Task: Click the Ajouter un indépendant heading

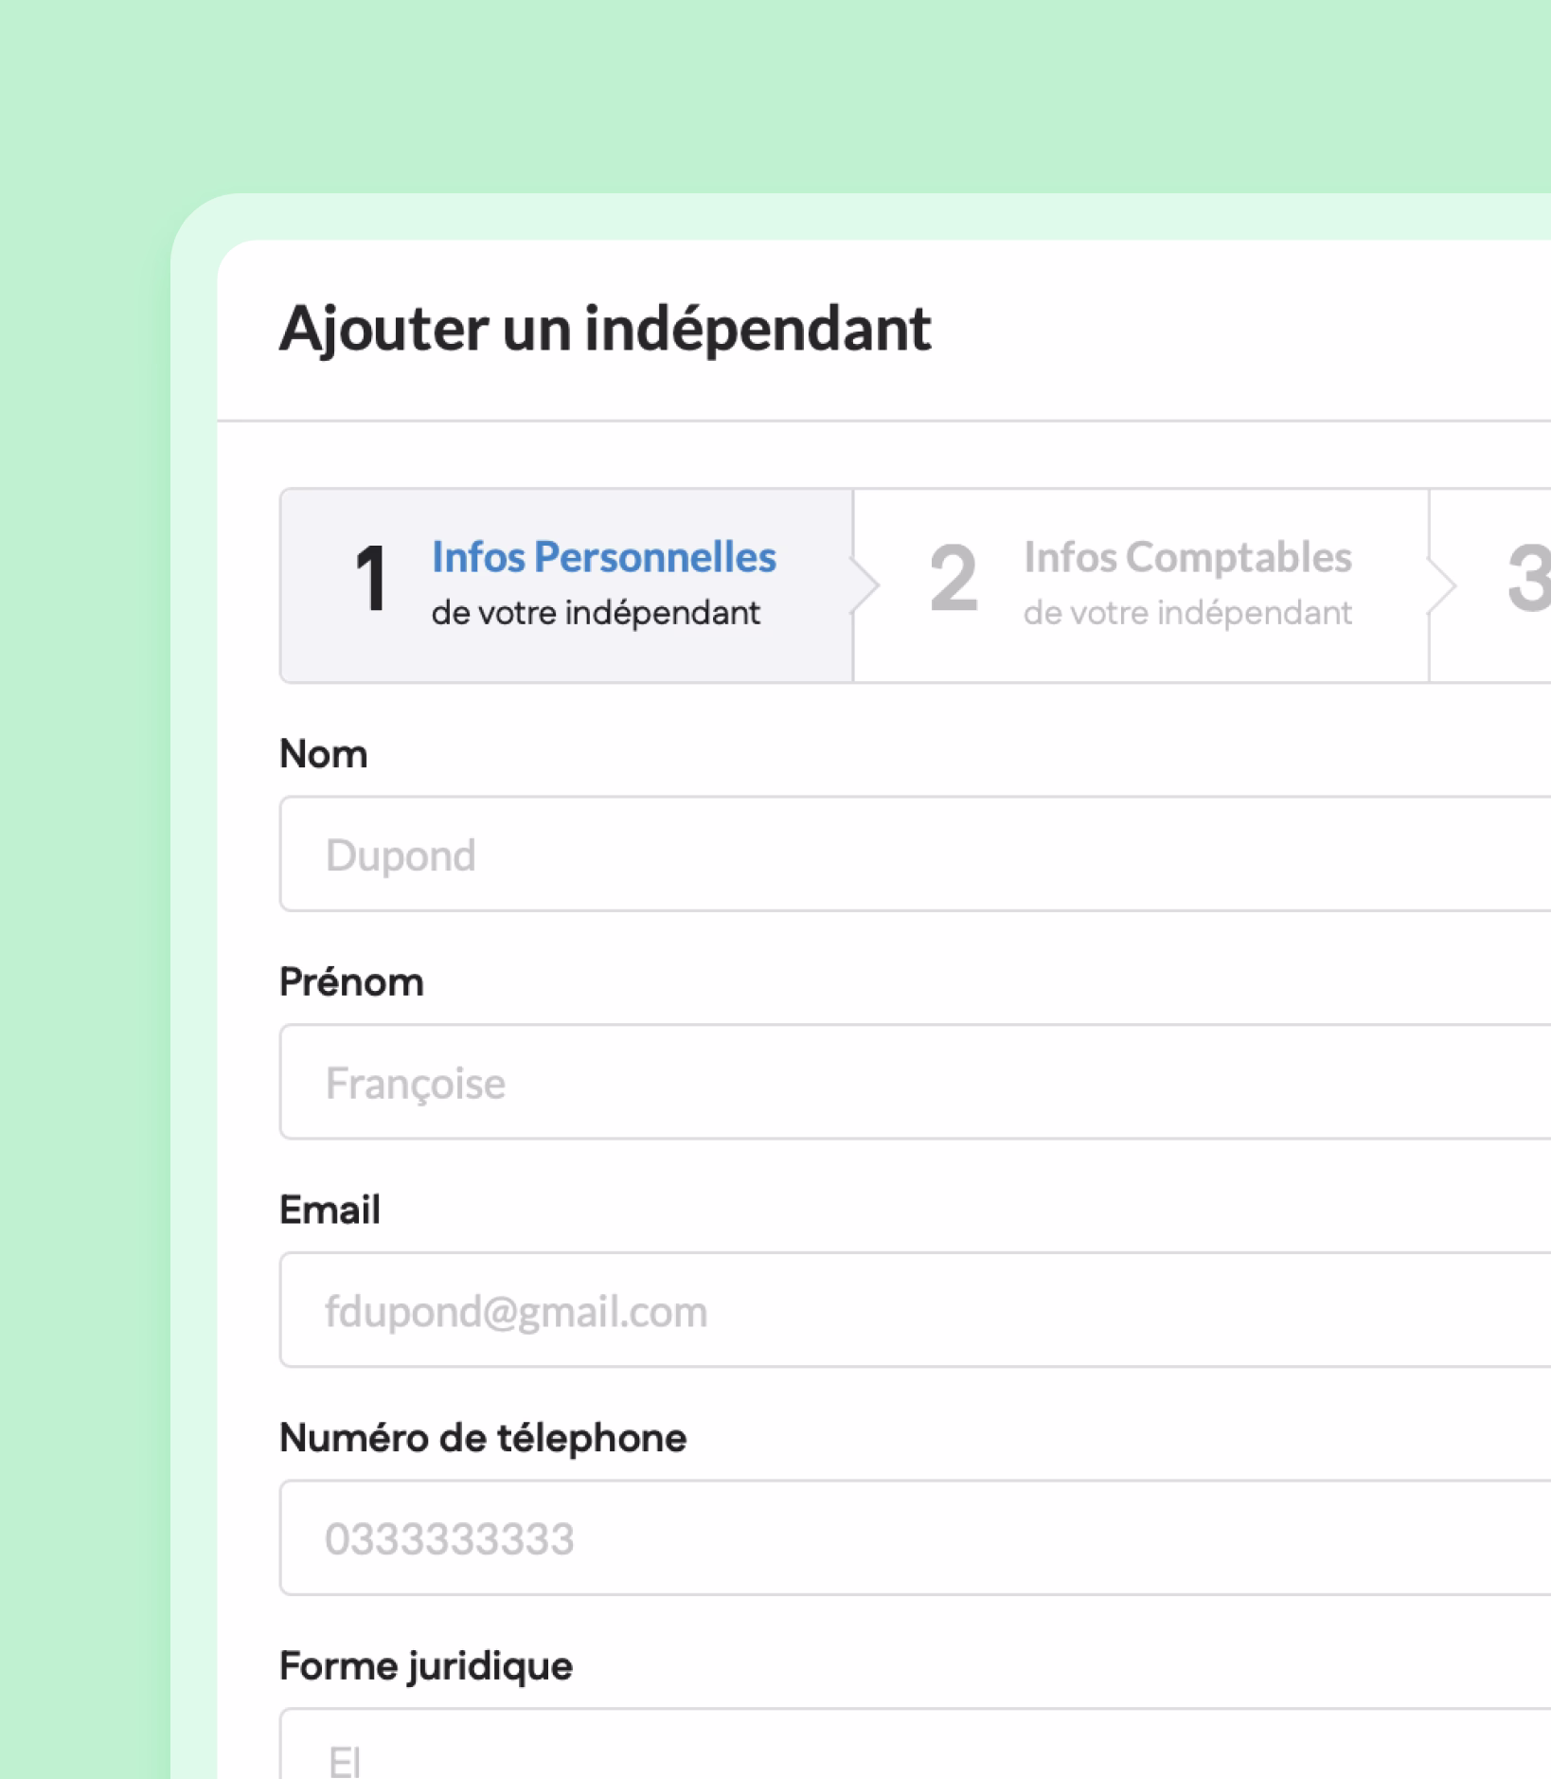Action: click(x=605, y=330)
